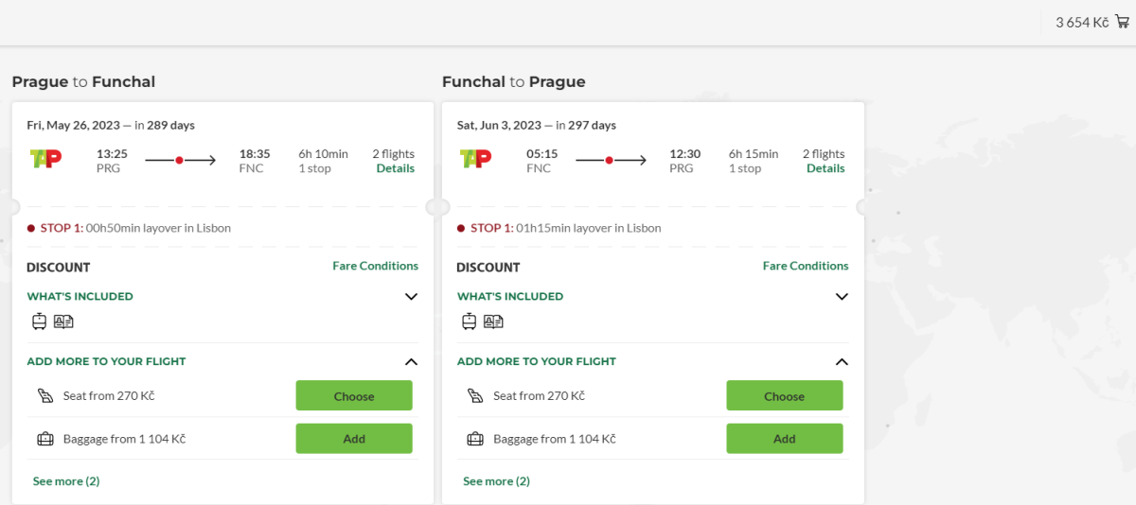Screen dimensions: 1136x505
Task: View Fare Conditions for the outbound flight
Action: 375,266
